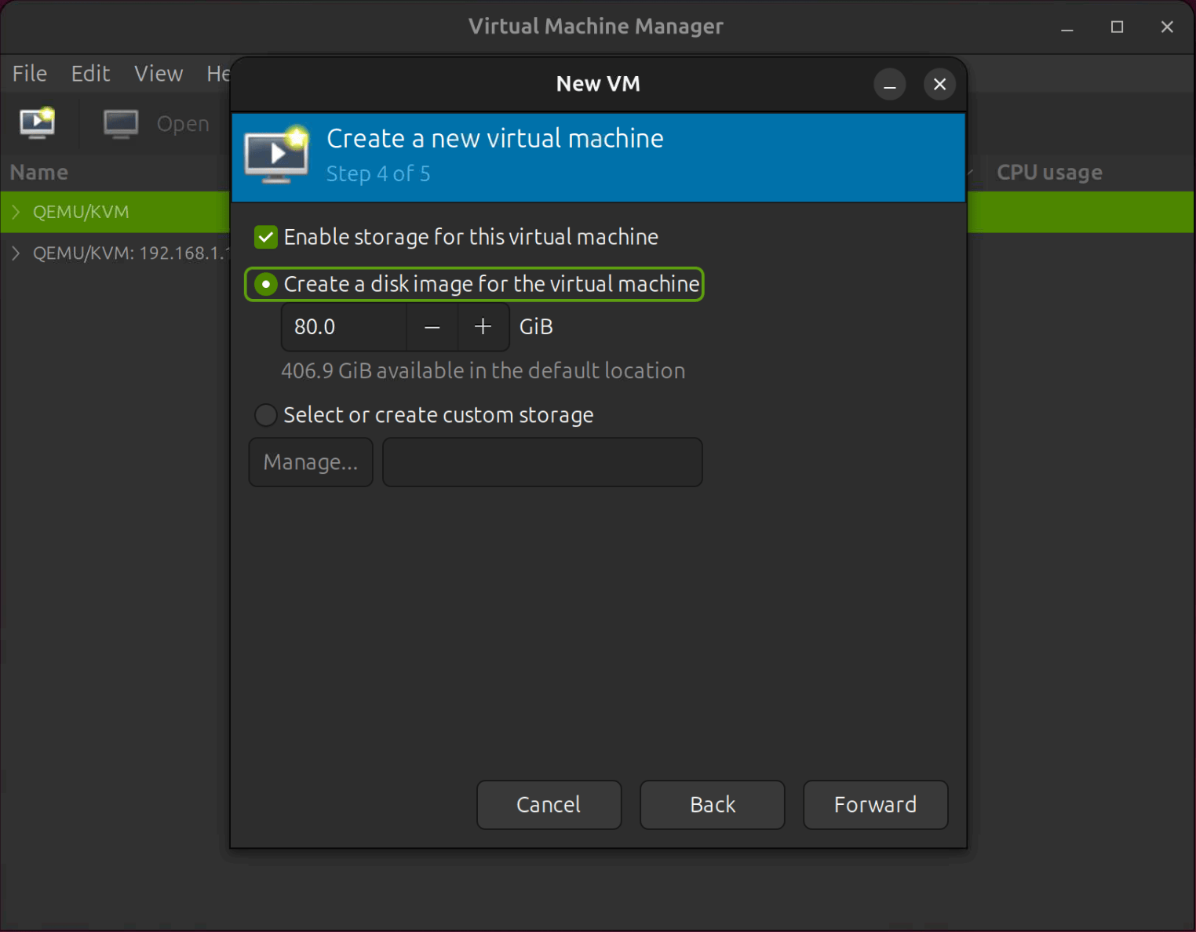Cancel the New VM wizard
This screenshot has width=1196, height=932.
point(549,805)
